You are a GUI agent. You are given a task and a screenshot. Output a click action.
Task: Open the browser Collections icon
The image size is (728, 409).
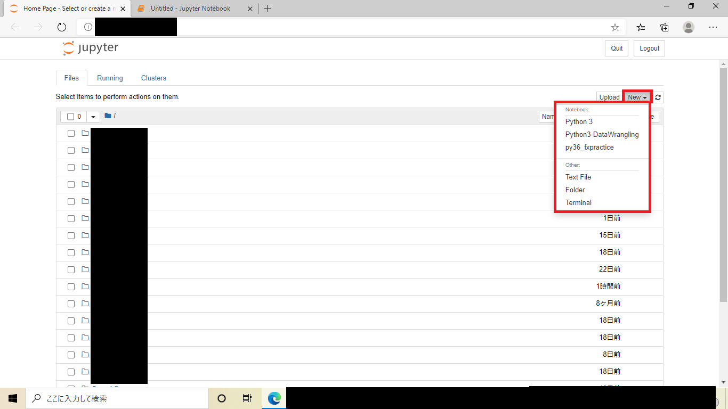click(665, 27)
